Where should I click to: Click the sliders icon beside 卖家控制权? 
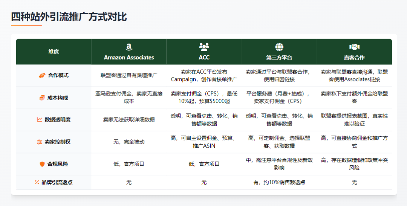40,142
